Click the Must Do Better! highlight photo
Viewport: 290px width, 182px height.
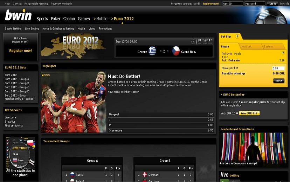coord(74,102)
